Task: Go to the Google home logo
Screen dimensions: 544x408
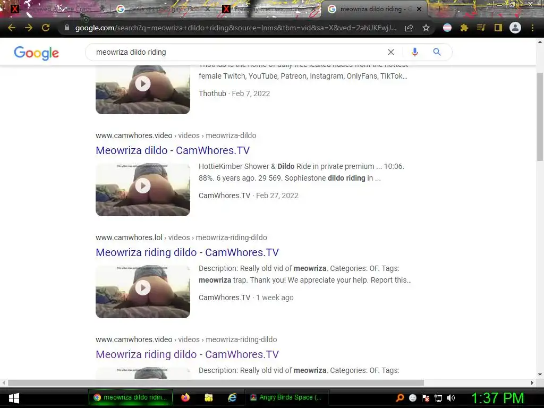Action: pyautogui.click(x=37, y=53)
